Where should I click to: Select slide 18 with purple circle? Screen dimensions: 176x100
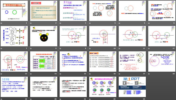[162, 62]
